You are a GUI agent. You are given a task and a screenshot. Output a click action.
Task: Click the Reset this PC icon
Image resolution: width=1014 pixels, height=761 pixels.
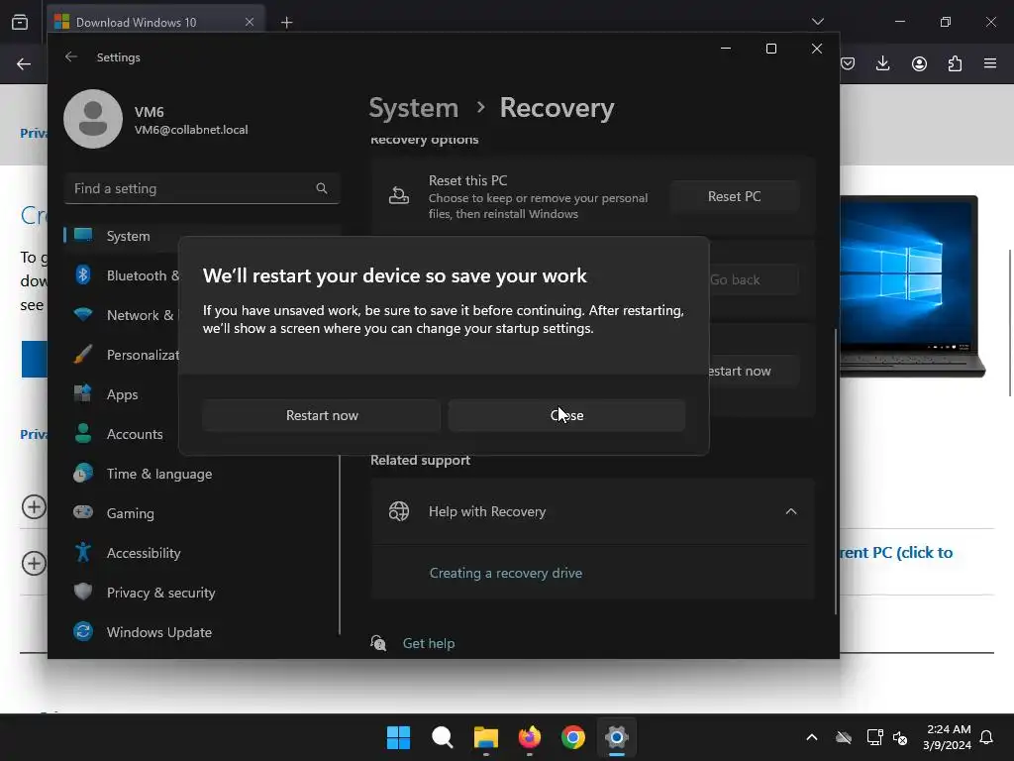[x=398, y=195]
